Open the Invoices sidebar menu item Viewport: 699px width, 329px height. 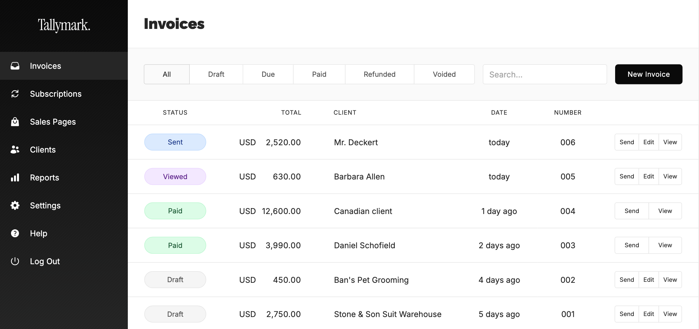pyautogui.click(x=64, y=66)
